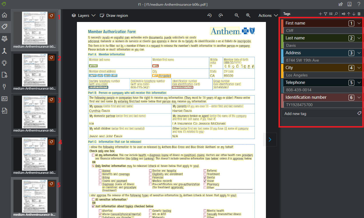Rotate document counterclockwise
The width and height of the screenshot is (364, 218).
tap(209, 15)
